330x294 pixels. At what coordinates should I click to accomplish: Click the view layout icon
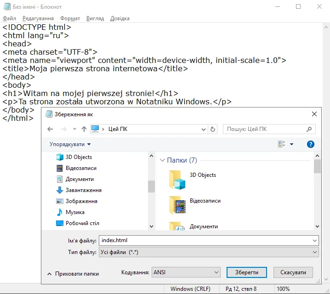[x=282, y=144]
